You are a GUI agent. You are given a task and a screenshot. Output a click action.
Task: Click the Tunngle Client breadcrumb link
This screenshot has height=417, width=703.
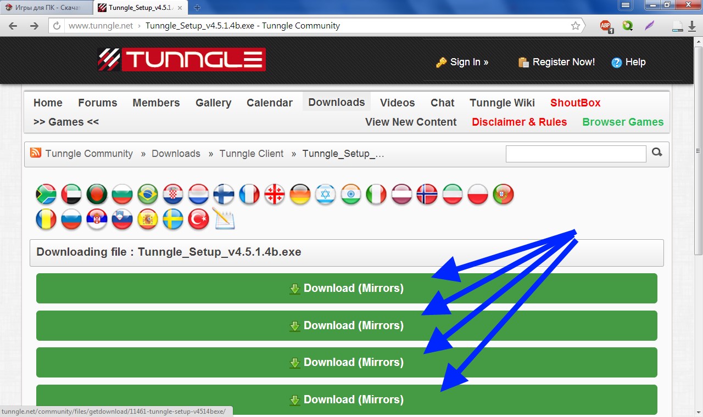(x=252, y=154)
